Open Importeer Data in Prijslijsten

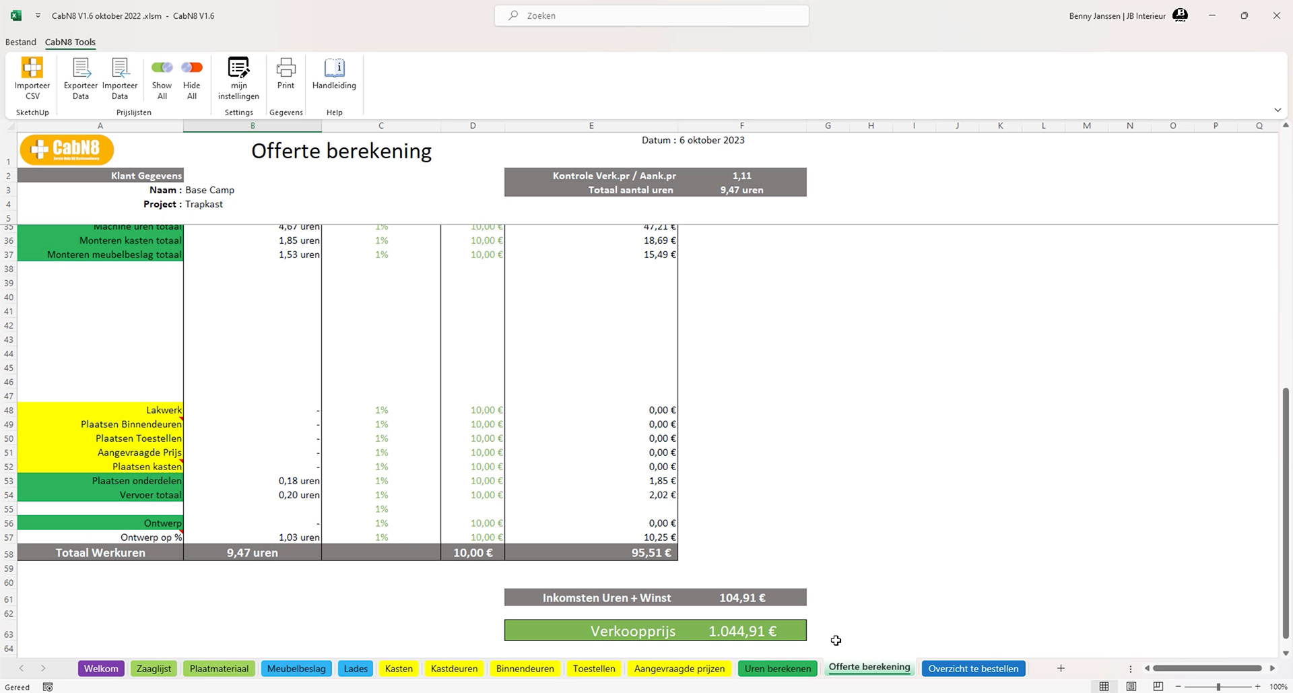point(119,77)
